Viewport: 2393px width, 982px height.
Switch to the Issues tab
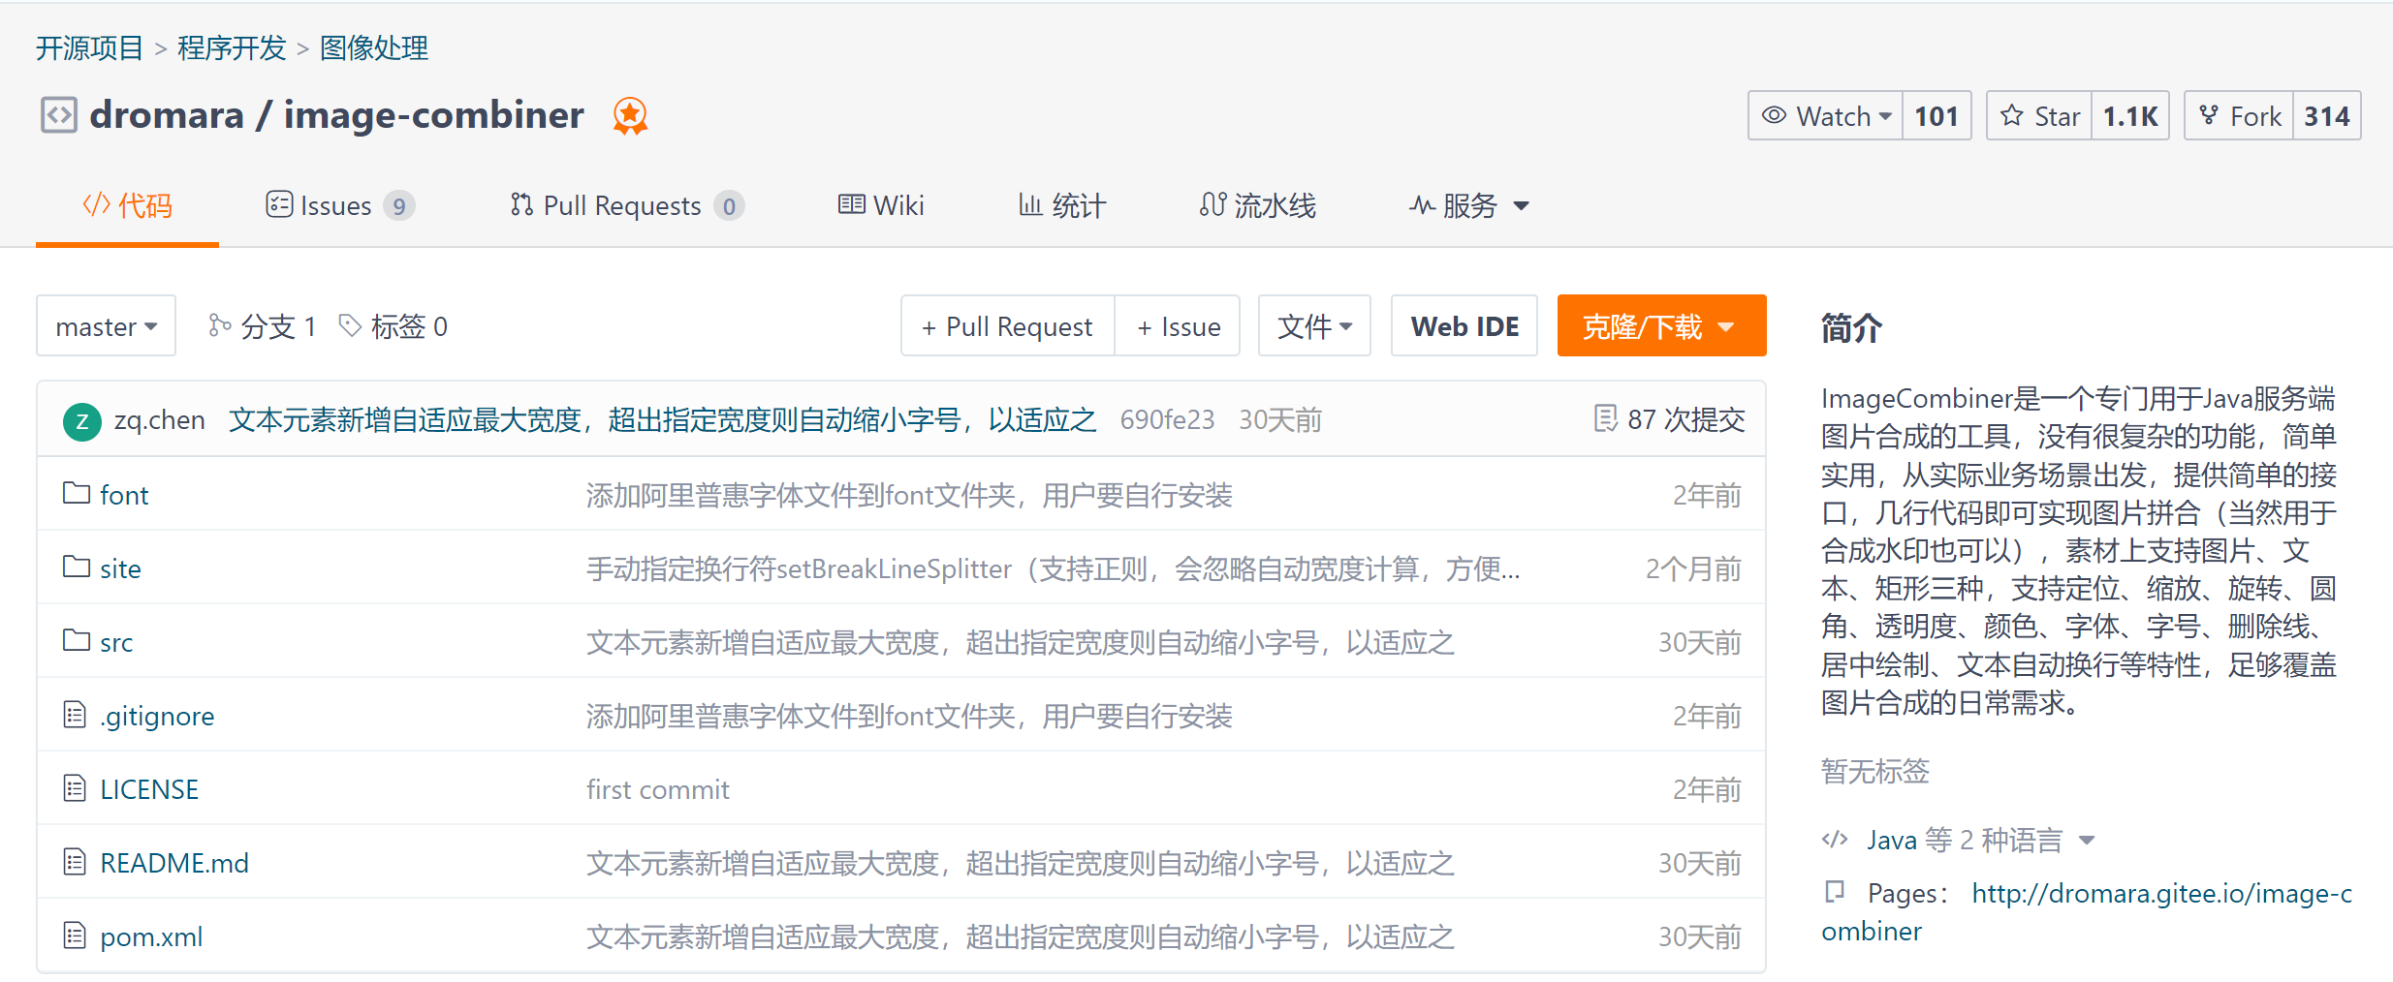(334, 204)
